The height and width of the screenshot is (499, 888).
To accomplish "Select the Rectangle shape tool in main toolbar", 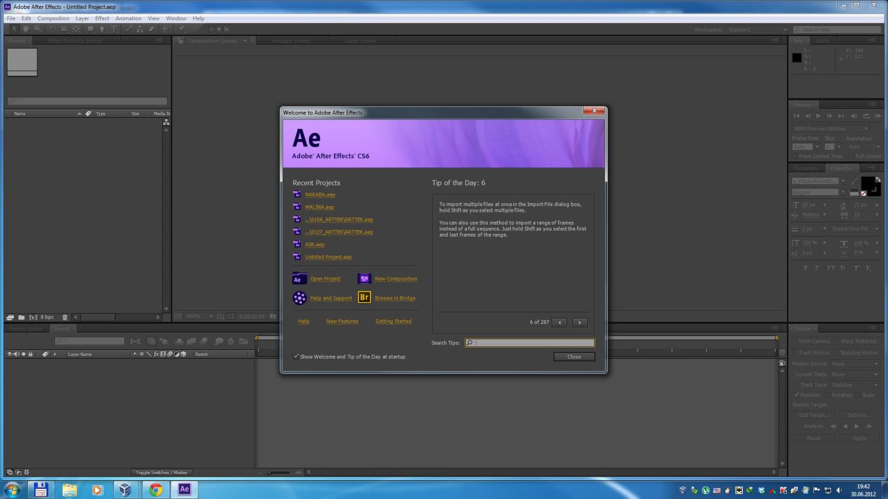I will point(91,28).
